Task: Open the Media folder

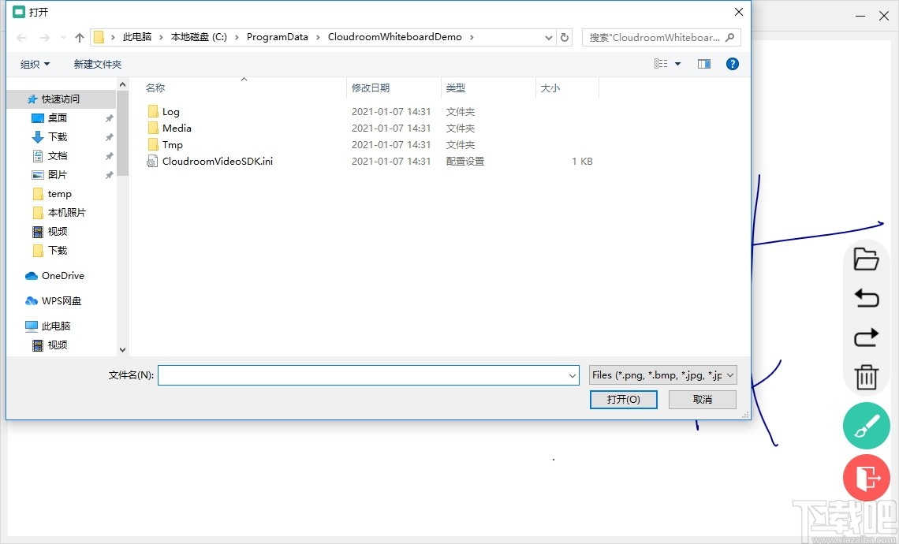Action: click(x=177, y=128)
